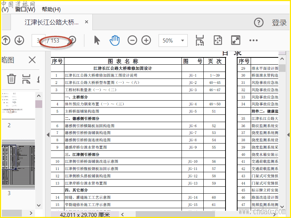Enter full screen mode icon
This screenshot has width=291, height=218.
(235, 40)
